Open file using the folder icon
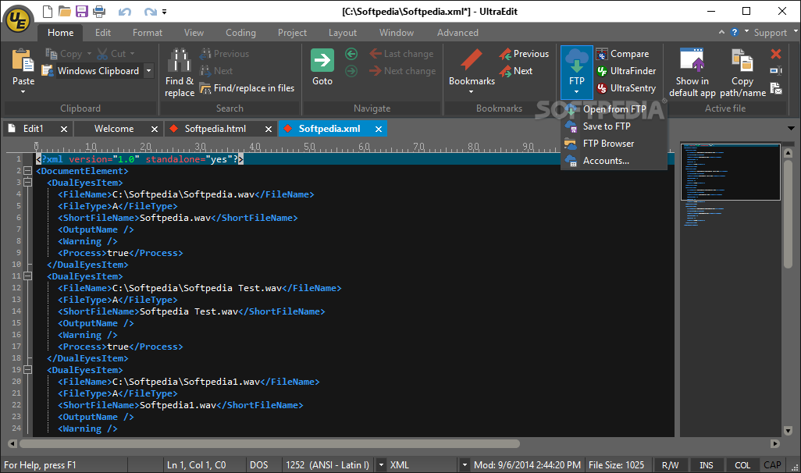The width and height of the screenshot is (801, 473). (x=64, y=11)
